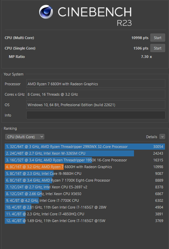
Task: Select ranking row Threadripper 1950X
Action: coord(85,160)
